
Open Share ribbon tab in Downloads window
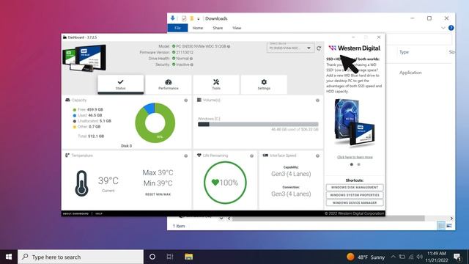pos(218,28)
